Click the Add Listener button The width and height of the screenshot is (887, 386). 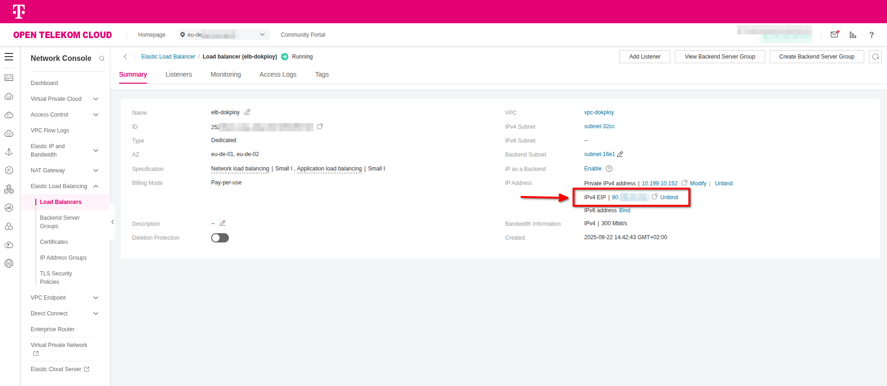pos(645,57)
